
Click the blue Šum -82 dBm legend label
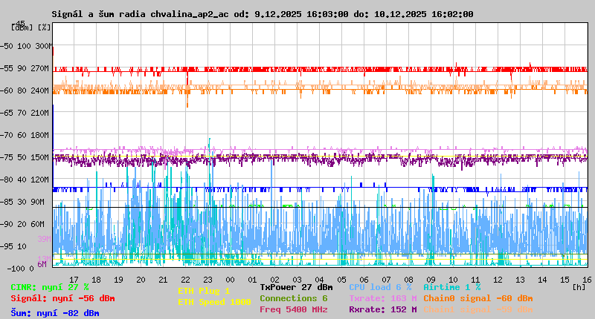point(54,313)
